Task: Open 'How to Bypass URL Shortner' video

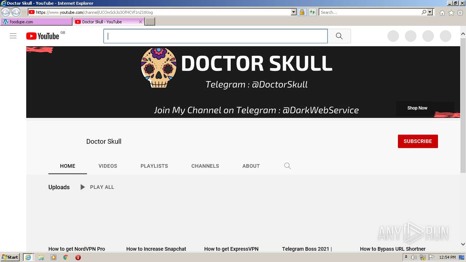Action: click(393, 249)
